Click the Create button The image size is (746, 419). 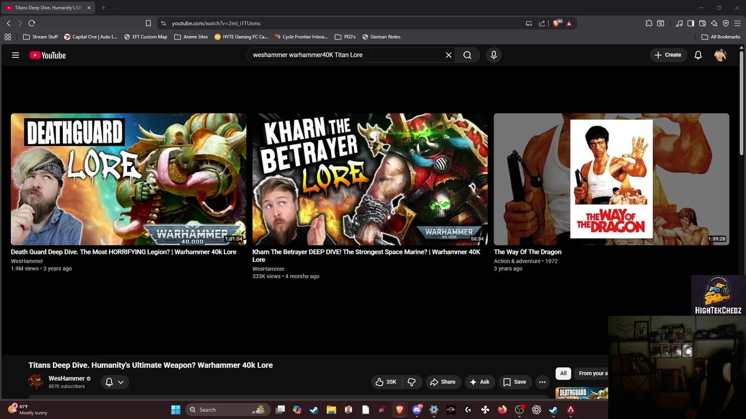tap(667, 55)
